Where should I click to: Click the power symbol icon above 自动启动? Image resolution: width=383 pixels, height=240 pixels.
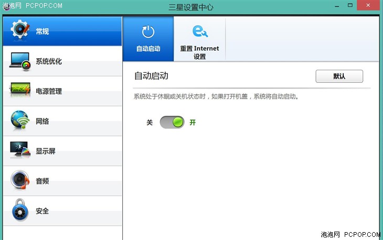point(148,31)
